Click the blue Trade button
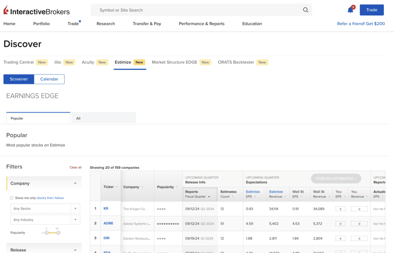The image size is (394, 253). point(372,10)
